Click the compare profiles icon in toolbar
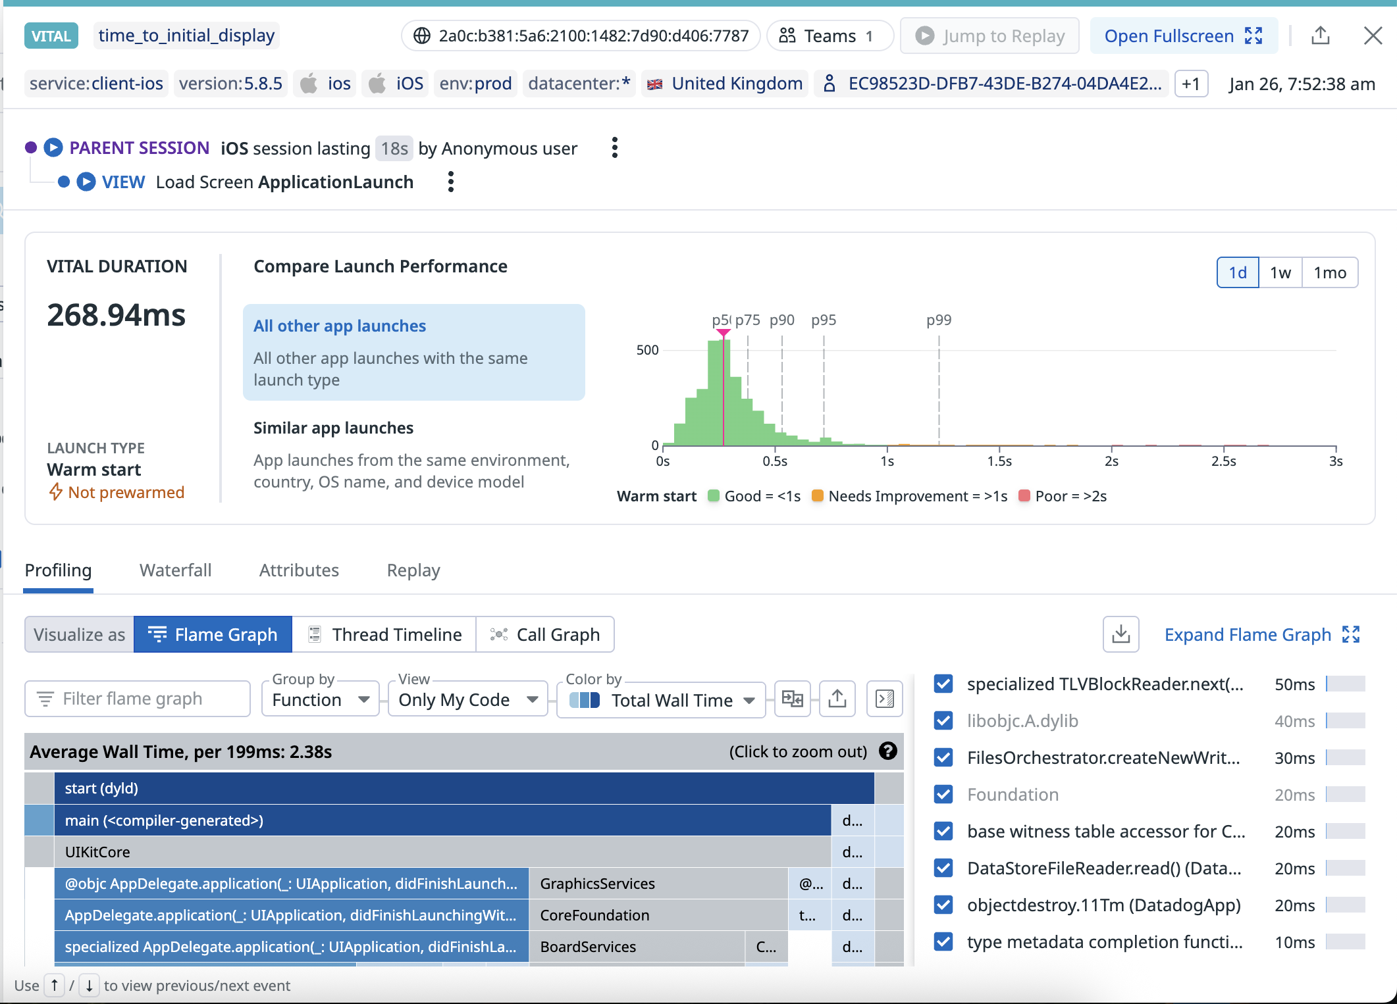The image size is (1397, 1004). pyautogui.click(x=792, y=699)
